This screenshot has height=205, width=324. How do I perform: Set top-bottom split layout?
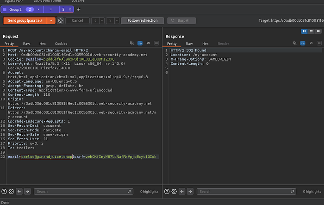tap(311, 31)
